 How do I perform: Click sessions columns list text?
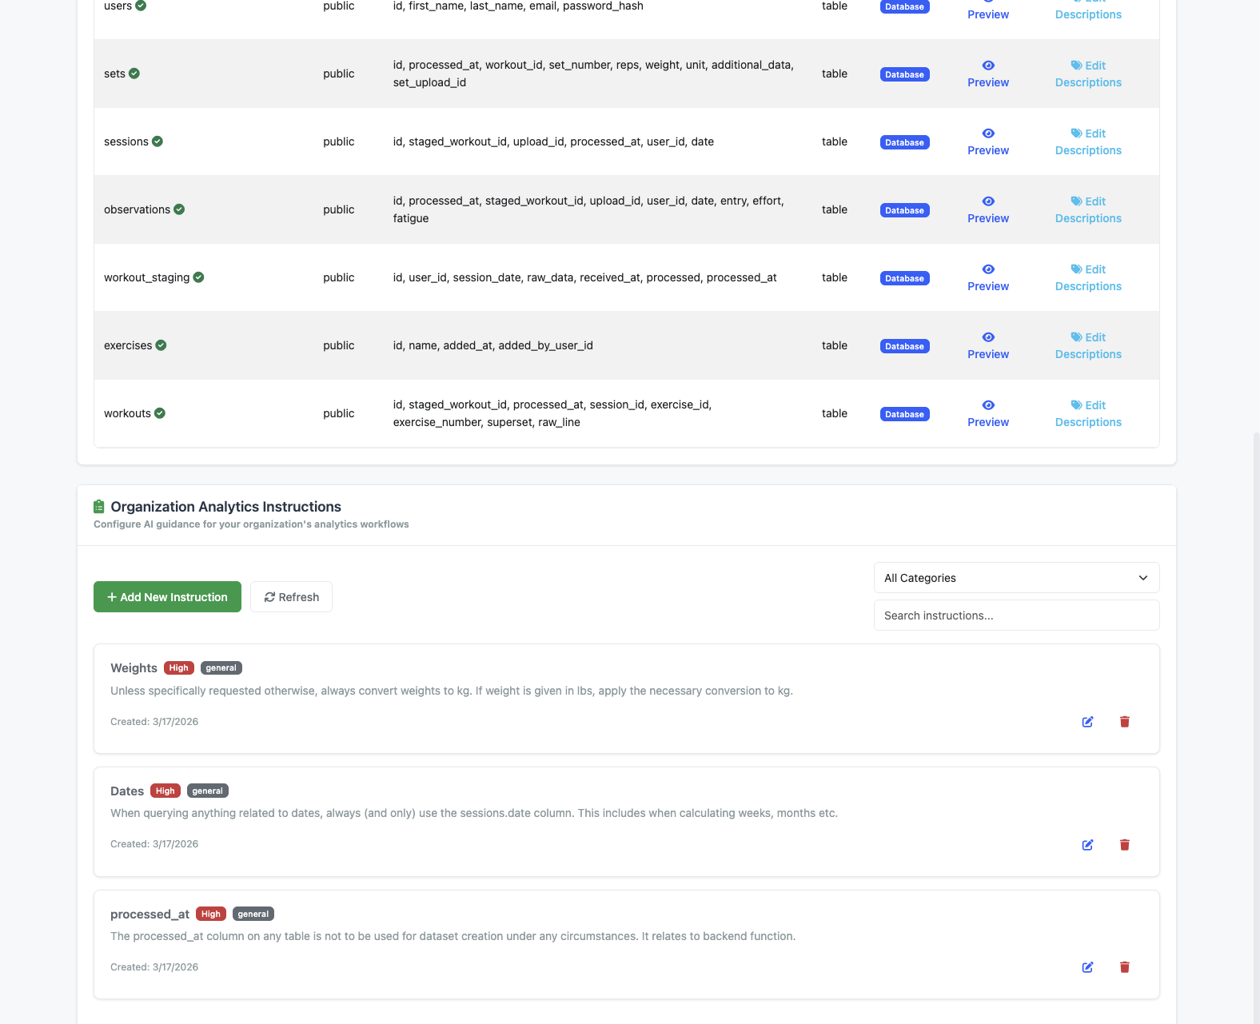pyautogui.click(x=553, y=141)
